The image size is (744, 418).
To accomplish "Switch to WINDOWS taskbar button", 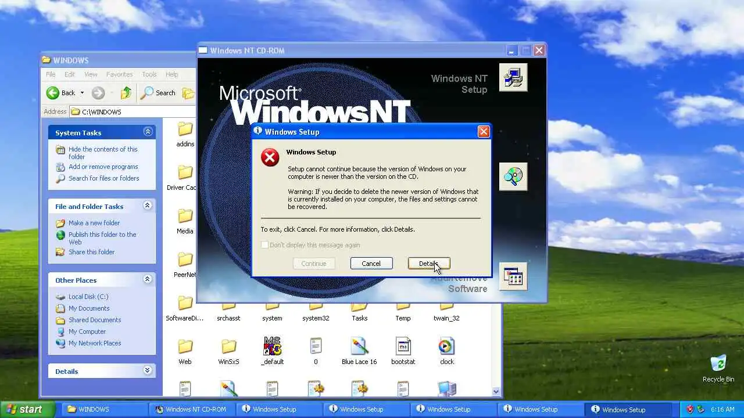I will tap(103, 409).
